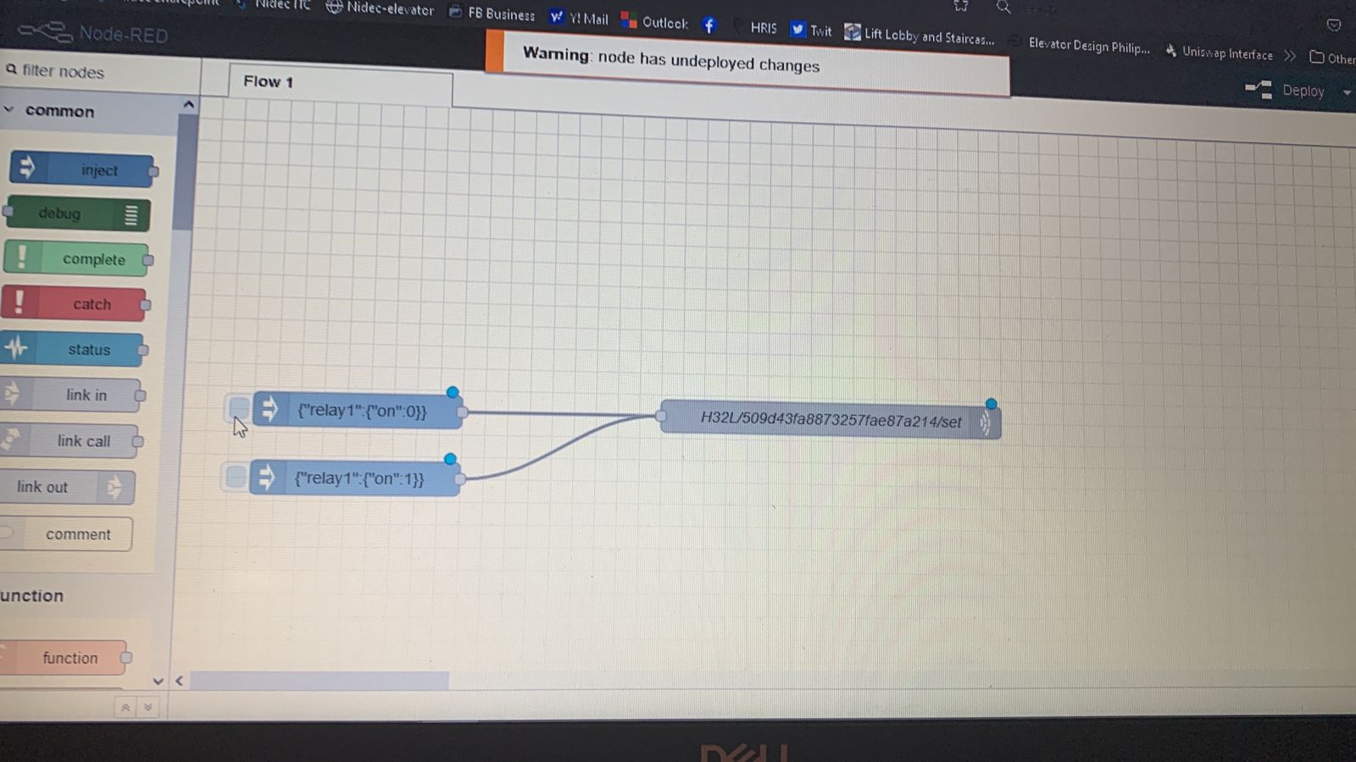1356x762 pixels.
Task: Collapse the common palette category
Action: [x=10, y=110]
